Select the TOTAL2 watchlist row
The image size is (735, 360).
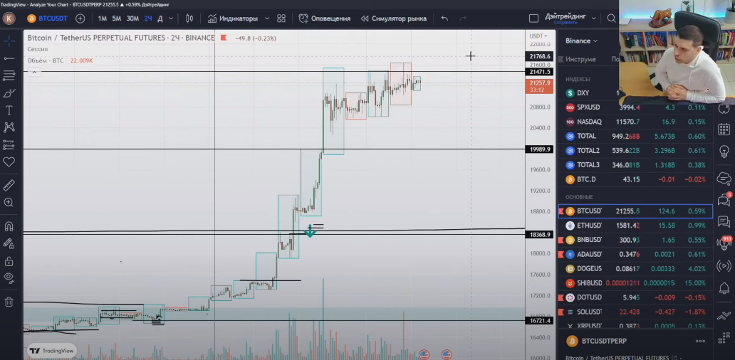[x=635, y=150]
